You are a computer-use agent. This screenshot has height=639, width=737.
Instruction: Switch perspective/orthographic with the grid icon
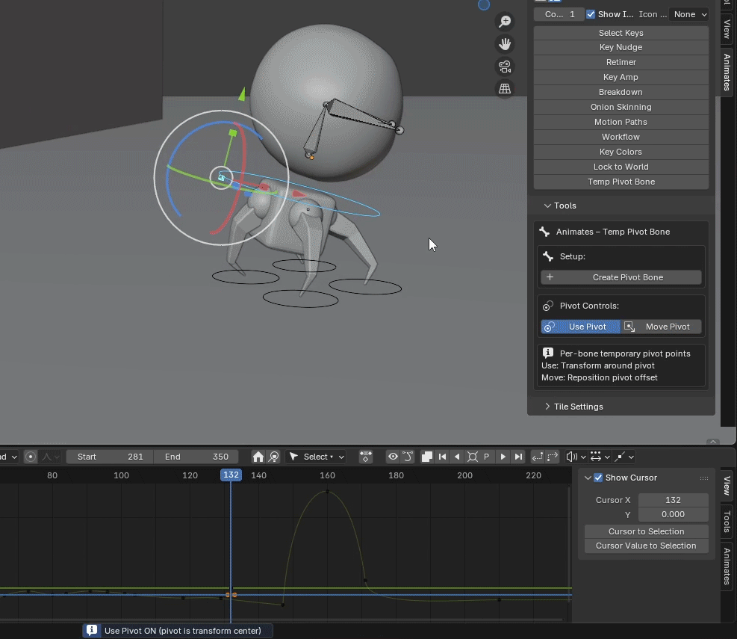pos(505,88)
